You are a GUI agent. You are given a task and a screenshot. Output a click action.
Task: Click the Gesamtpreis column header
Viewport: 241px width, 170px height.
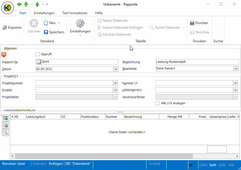(217, 117)
